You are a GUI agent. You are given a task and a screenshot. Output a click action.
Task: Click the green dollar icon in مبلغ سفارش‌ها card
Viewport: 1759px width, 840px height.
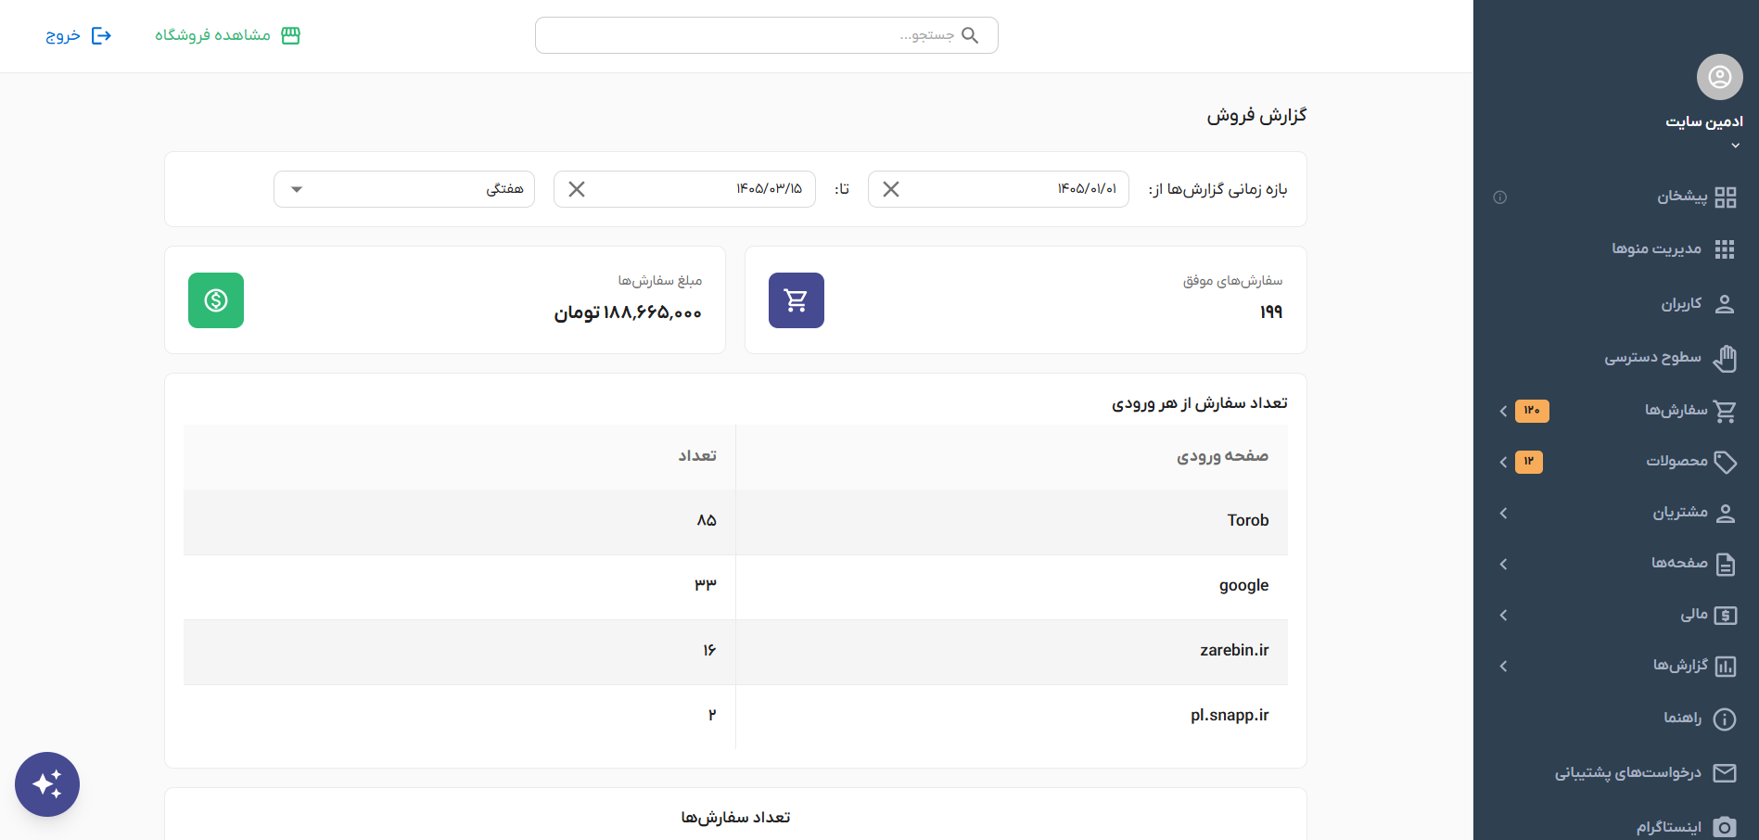216,300
